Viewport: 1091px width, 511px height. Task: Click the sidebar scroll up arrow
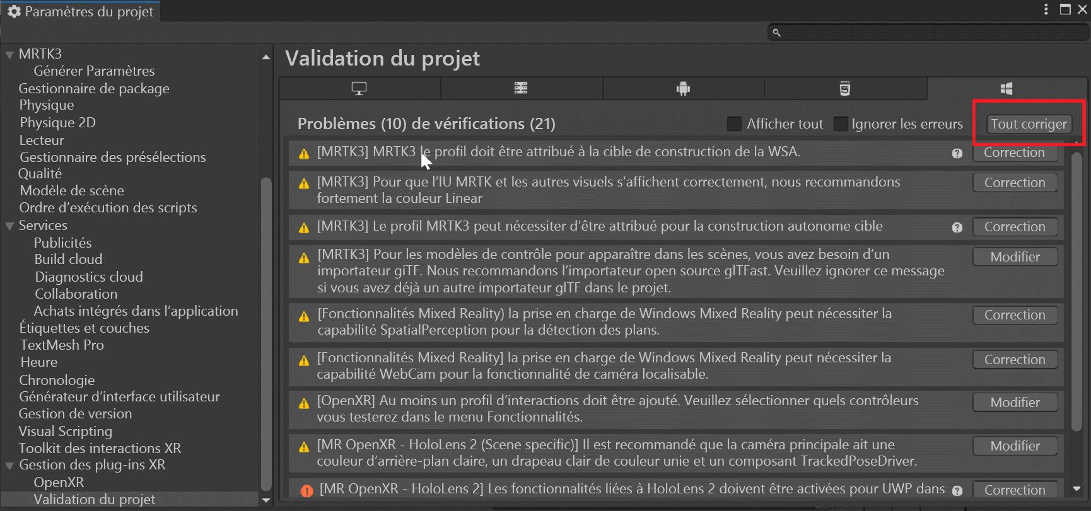[x=266, y=57]
